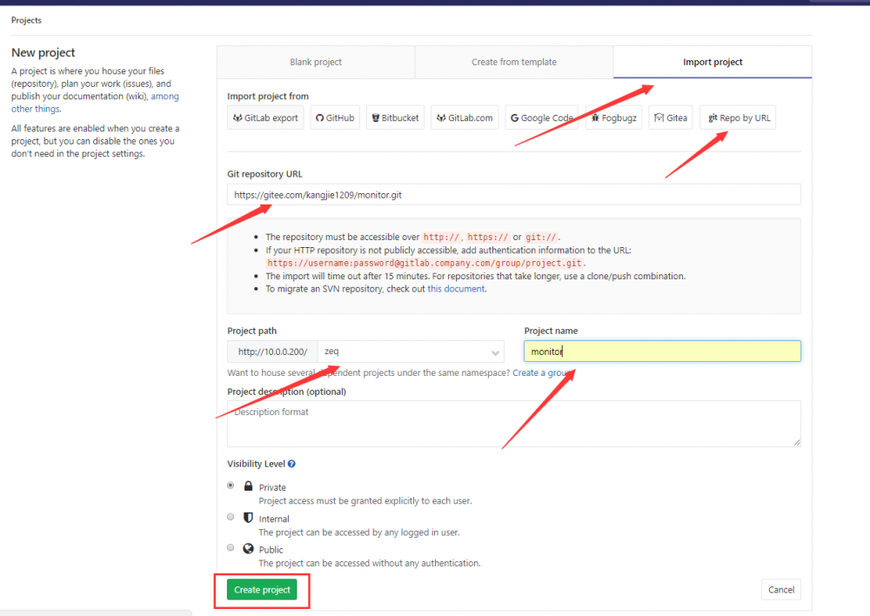Select the GitHub import source
The width and height of the screenshot is (870, 616).
pos(334,117)
